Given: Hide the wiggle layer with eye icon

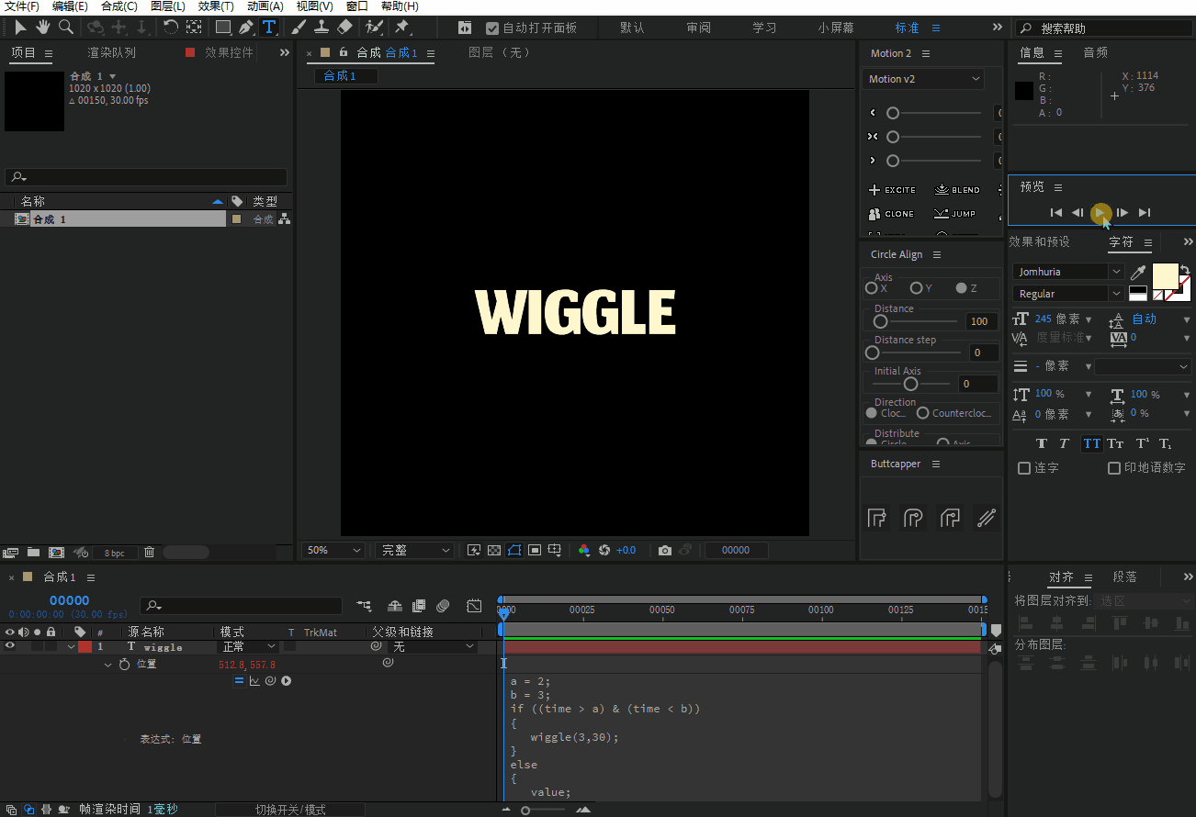Looking at the screenshot, I should (x=10, y=646).
